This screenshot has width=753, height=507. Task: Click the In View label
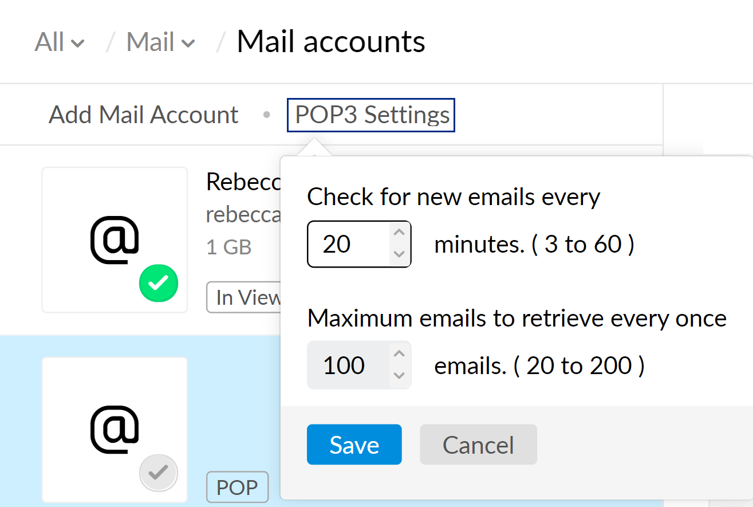pyautogui.click(x=246, y=297)
